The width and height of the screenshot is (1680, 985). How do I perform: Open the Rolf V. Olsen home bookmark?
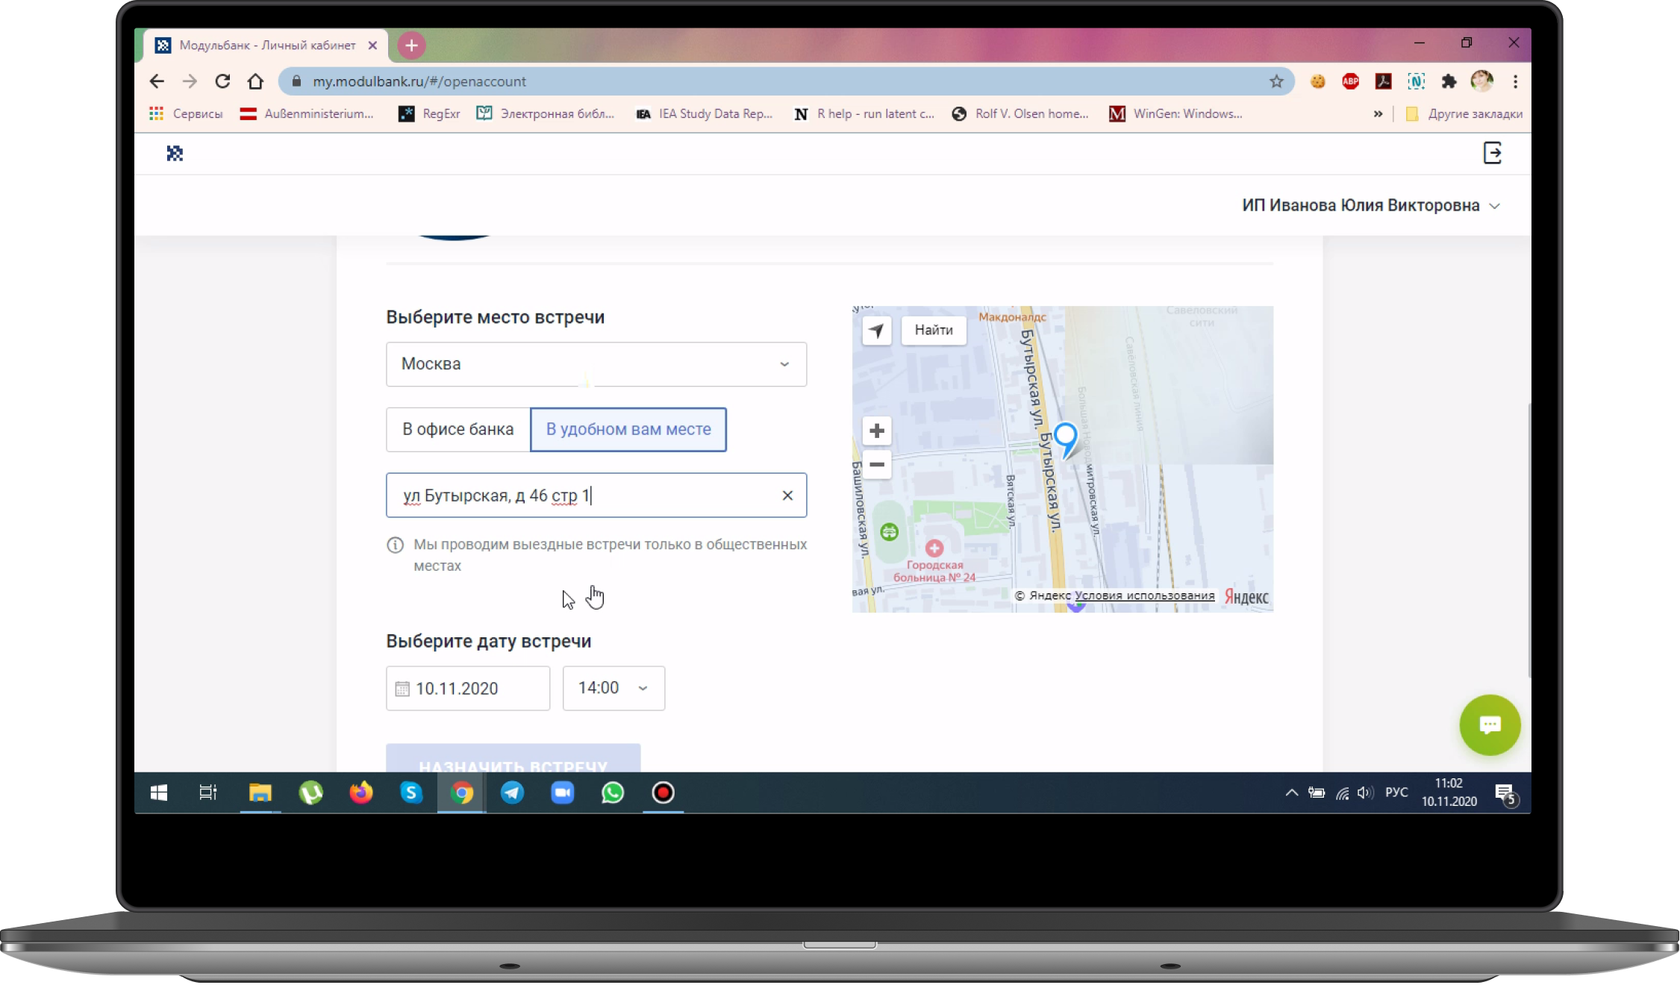tap(1020, 113)
